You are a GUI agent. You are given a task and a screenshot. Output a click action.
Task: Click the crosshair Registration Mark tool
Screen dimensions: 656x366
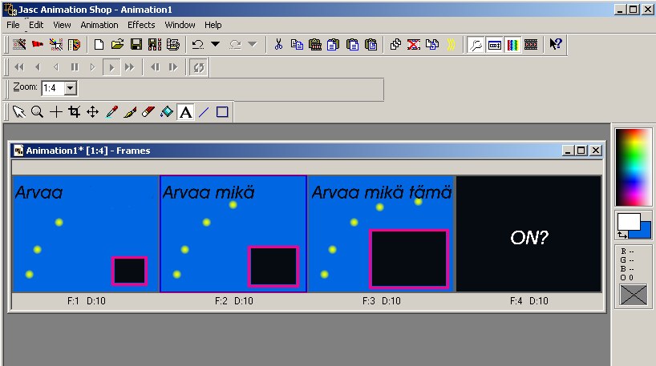tap(55, 112)
